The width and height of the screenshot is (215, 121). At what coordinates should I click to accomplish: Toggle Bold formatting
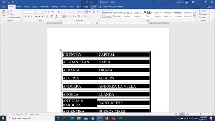click(x=25, y=16)
